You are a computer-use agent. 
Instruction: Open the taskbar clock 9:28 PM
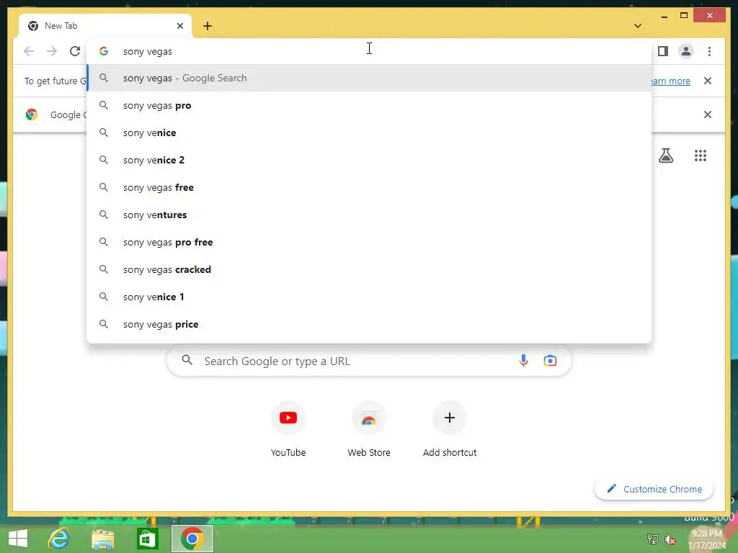coord(707,539)
